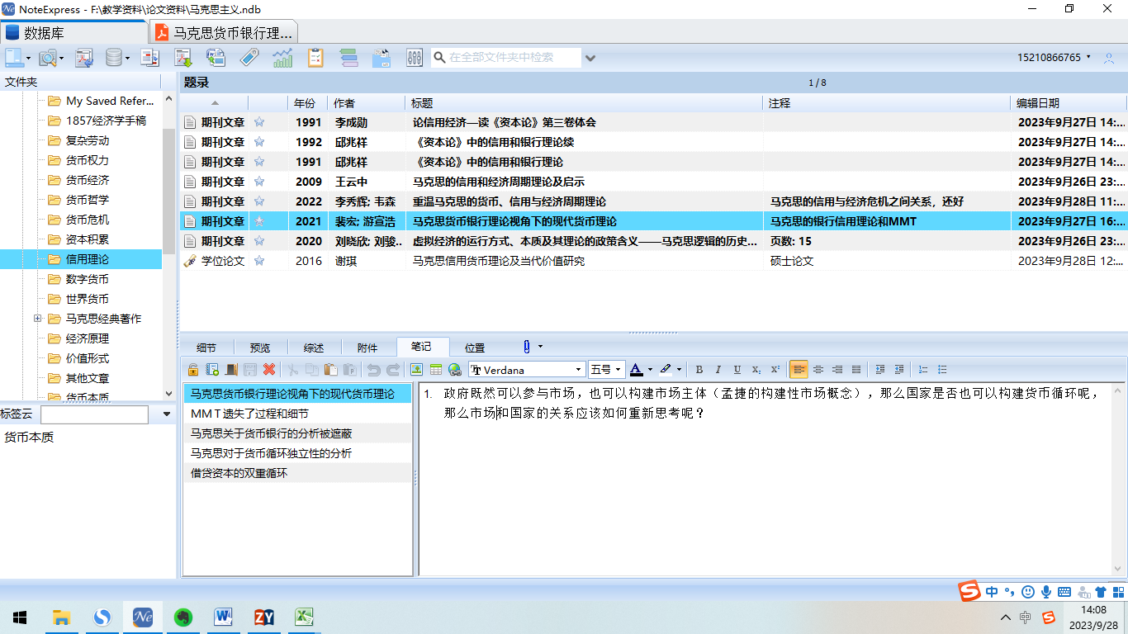
Task: Toggle underline formatting button
Action: (x=737, y=370)
